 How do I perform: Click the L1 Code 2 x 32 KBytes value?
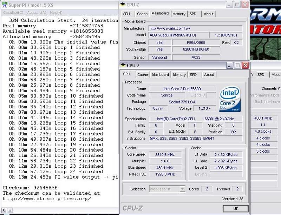pyautogui.click(x=226, y=161)
